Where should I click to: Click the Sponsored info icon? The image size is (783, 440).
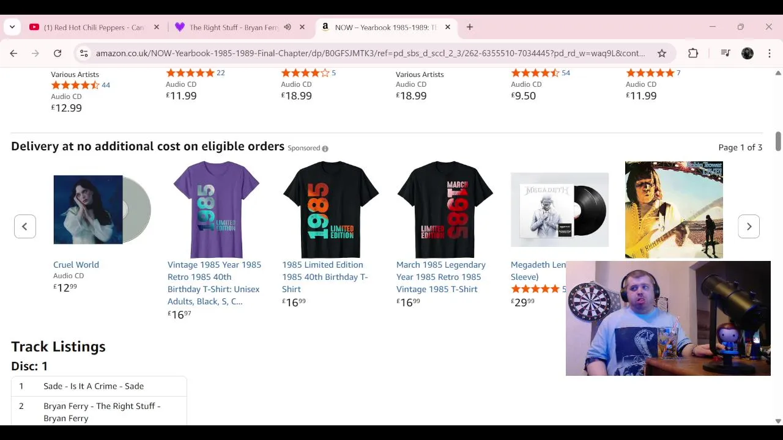pos(325,148)
